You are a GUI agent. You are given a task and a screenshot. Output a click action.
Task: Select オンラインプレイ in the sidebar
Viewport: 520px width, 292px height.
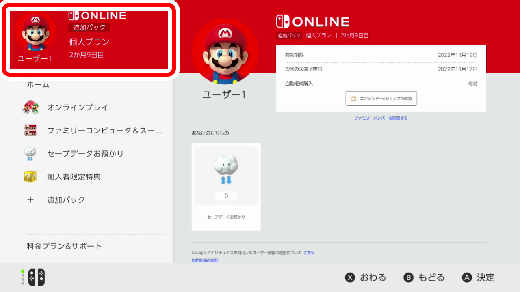[78, 107]
